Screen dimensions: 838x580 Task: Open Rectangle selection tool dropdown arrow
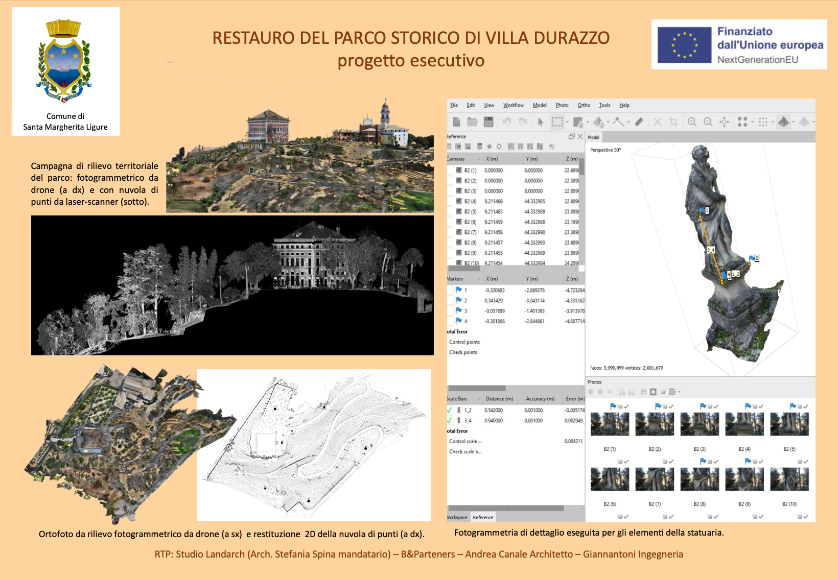[x=567, y=122]
